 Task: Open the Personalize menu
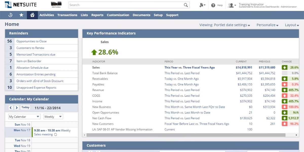pyautogui.click(x=267, y=25)
